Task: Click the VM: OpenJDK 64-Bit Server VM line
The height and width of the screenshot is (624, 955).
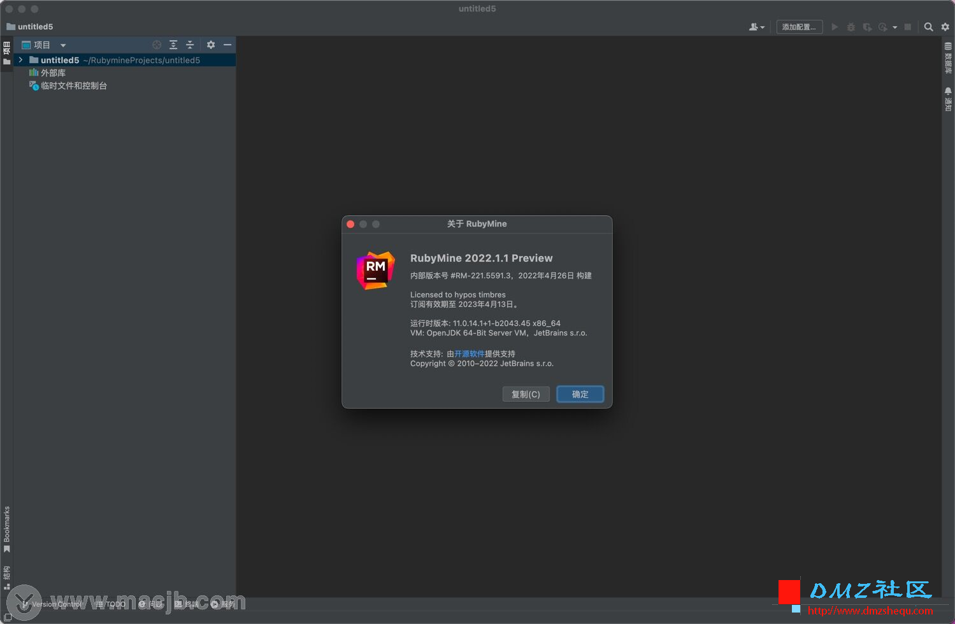Action: [499, 333]
